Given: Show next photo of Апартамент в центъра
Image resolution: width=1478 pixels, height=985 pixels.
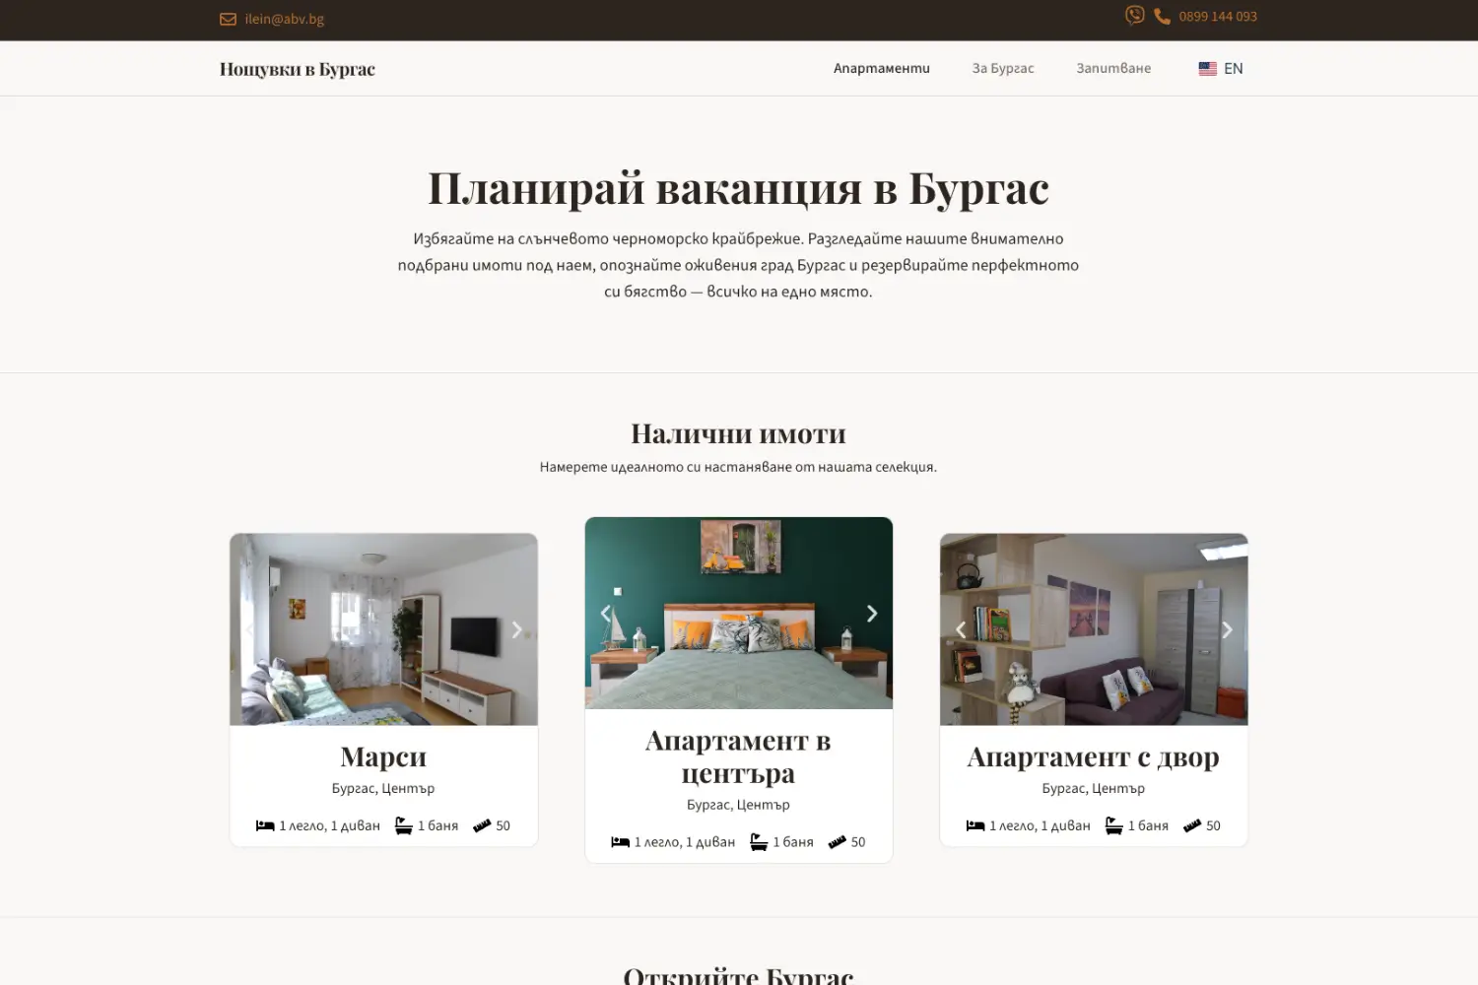Looking at the screenshot, I should [x=871, y=614].
